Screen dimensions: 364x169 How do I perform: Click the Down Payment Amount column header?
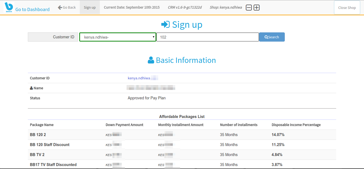[124, 125]
